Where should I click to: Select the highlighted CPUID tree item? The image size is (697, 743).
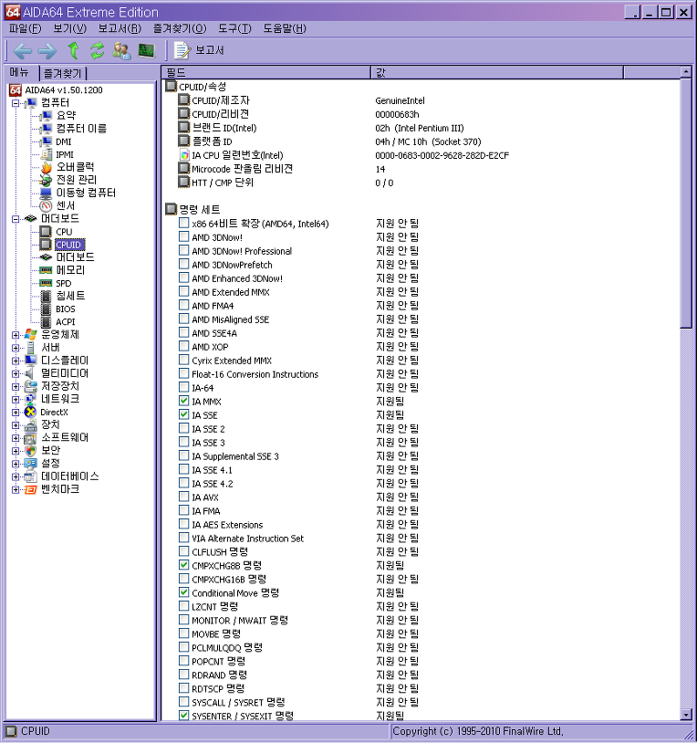69,245
